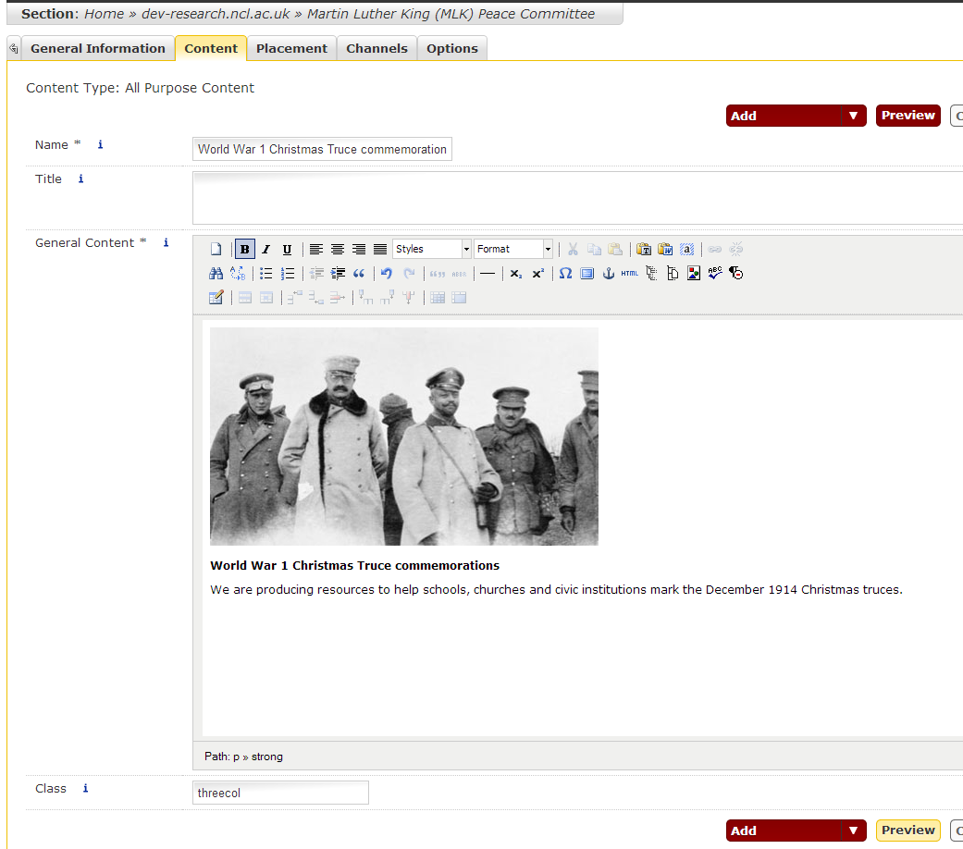This screenshot has width=963, height=849.
Task: Click the bottom Preview button
Action: tap(907, 831)
